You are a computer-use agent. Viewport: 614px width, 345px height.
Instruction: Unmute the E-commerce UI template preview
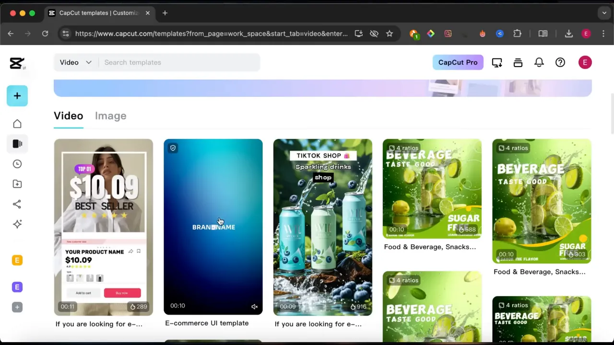254,306
